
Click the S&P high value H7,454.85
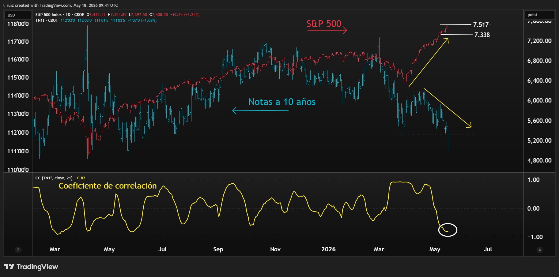(x=117, y=14)
